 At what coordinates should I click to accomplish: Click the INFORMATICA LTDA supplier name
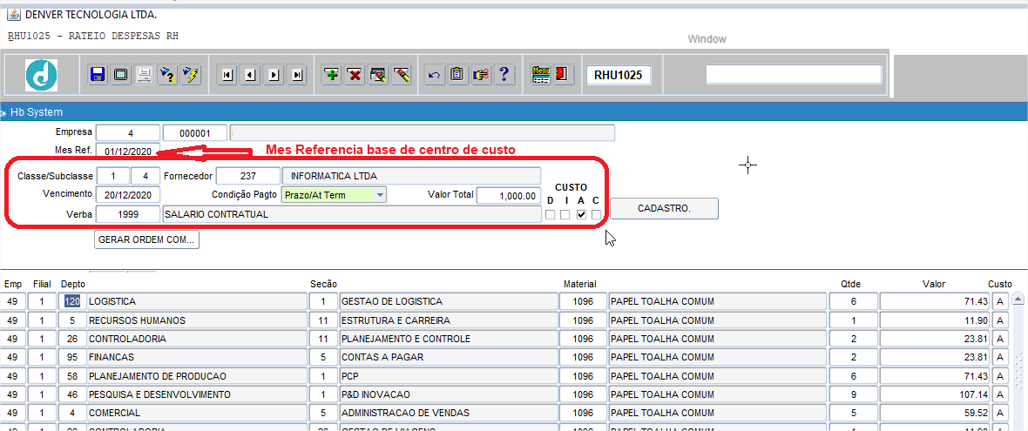(x=411, y=176)
